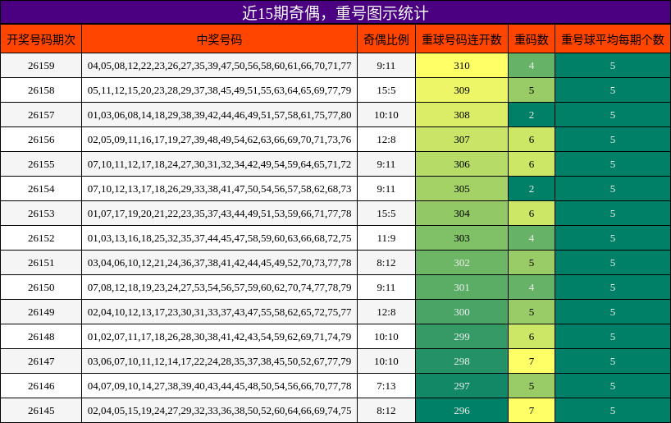
Task: Click period number 26159
Action: (41, 66)
